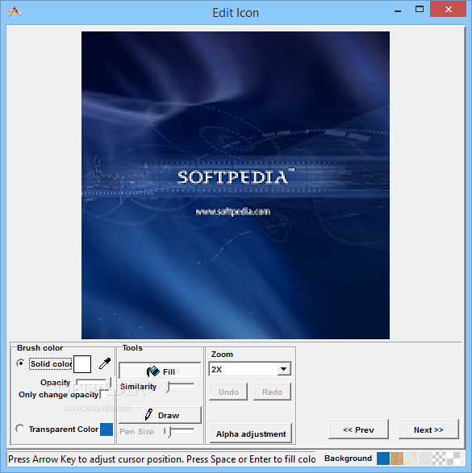
Task: Click the app logo in the title bar
Action: pyautogui.click(x=15, y=12)
